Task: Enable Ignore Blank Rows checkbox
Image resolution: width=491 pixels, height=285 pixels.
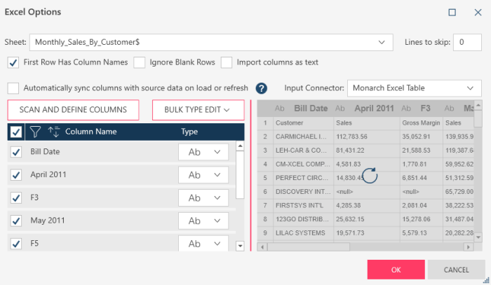Action: point(139,62)
